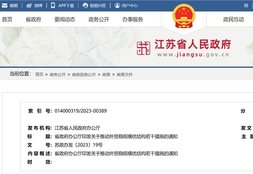This screenshot has height=174, width=253.
Task: Click the 首页 breadcrumb link
Action: point(39,75)
